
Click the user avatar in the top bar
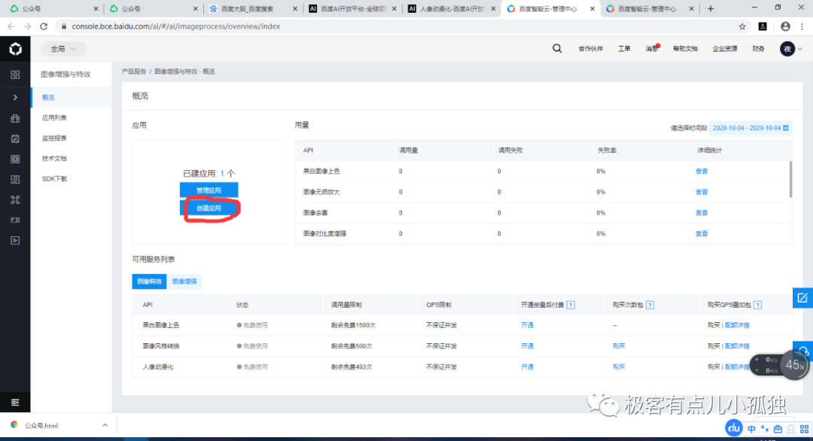pos(787,49)
